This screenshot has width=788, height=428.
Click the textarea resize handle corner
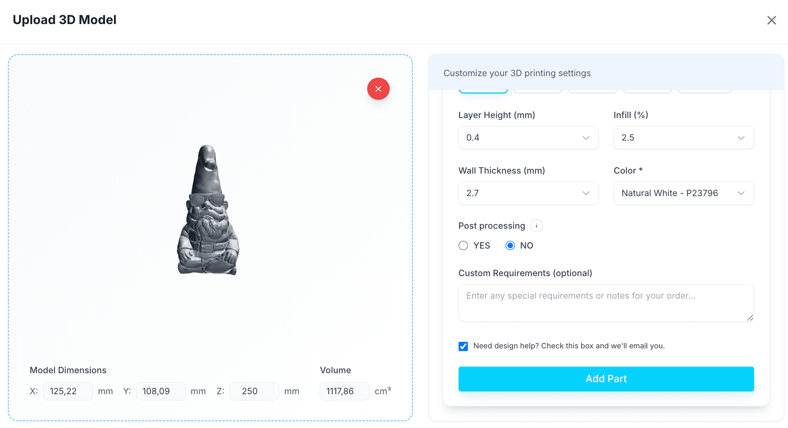pos(750,318)
